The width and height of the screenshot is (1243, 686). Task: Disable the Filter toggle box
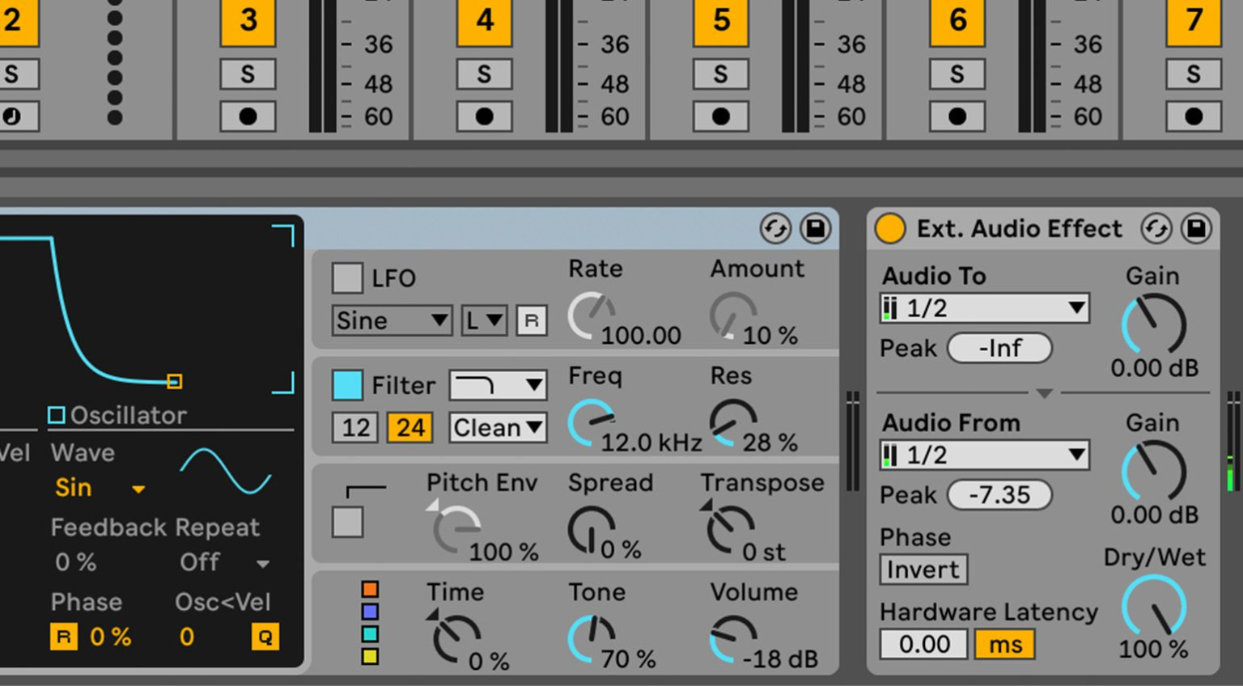pos(347,385)
